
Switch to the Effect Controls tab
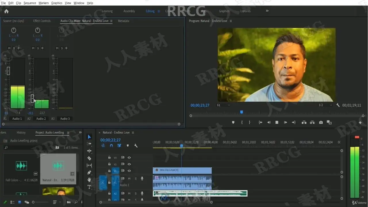point(42,21)
